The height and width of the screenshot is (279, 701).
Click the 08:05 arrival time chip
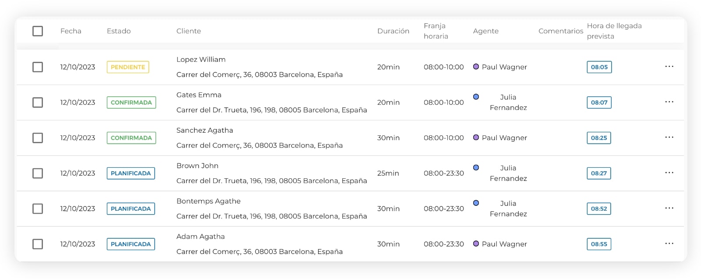[599, 67]
